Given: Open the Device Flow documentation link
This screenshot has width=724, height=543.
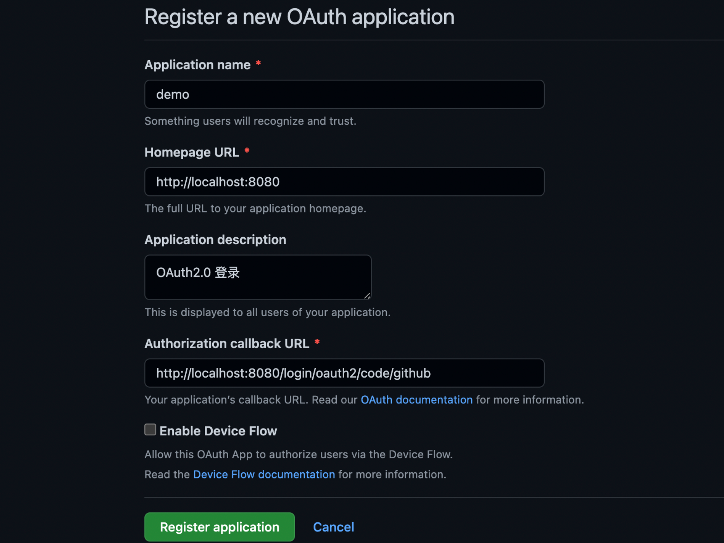Looking at the screenshot, I should 264,474.
